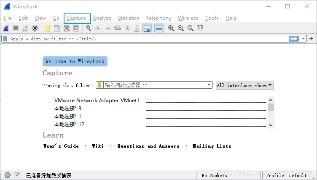Add a display filter button plus
This screenshot has height=180, width=317.
point(311,39)
